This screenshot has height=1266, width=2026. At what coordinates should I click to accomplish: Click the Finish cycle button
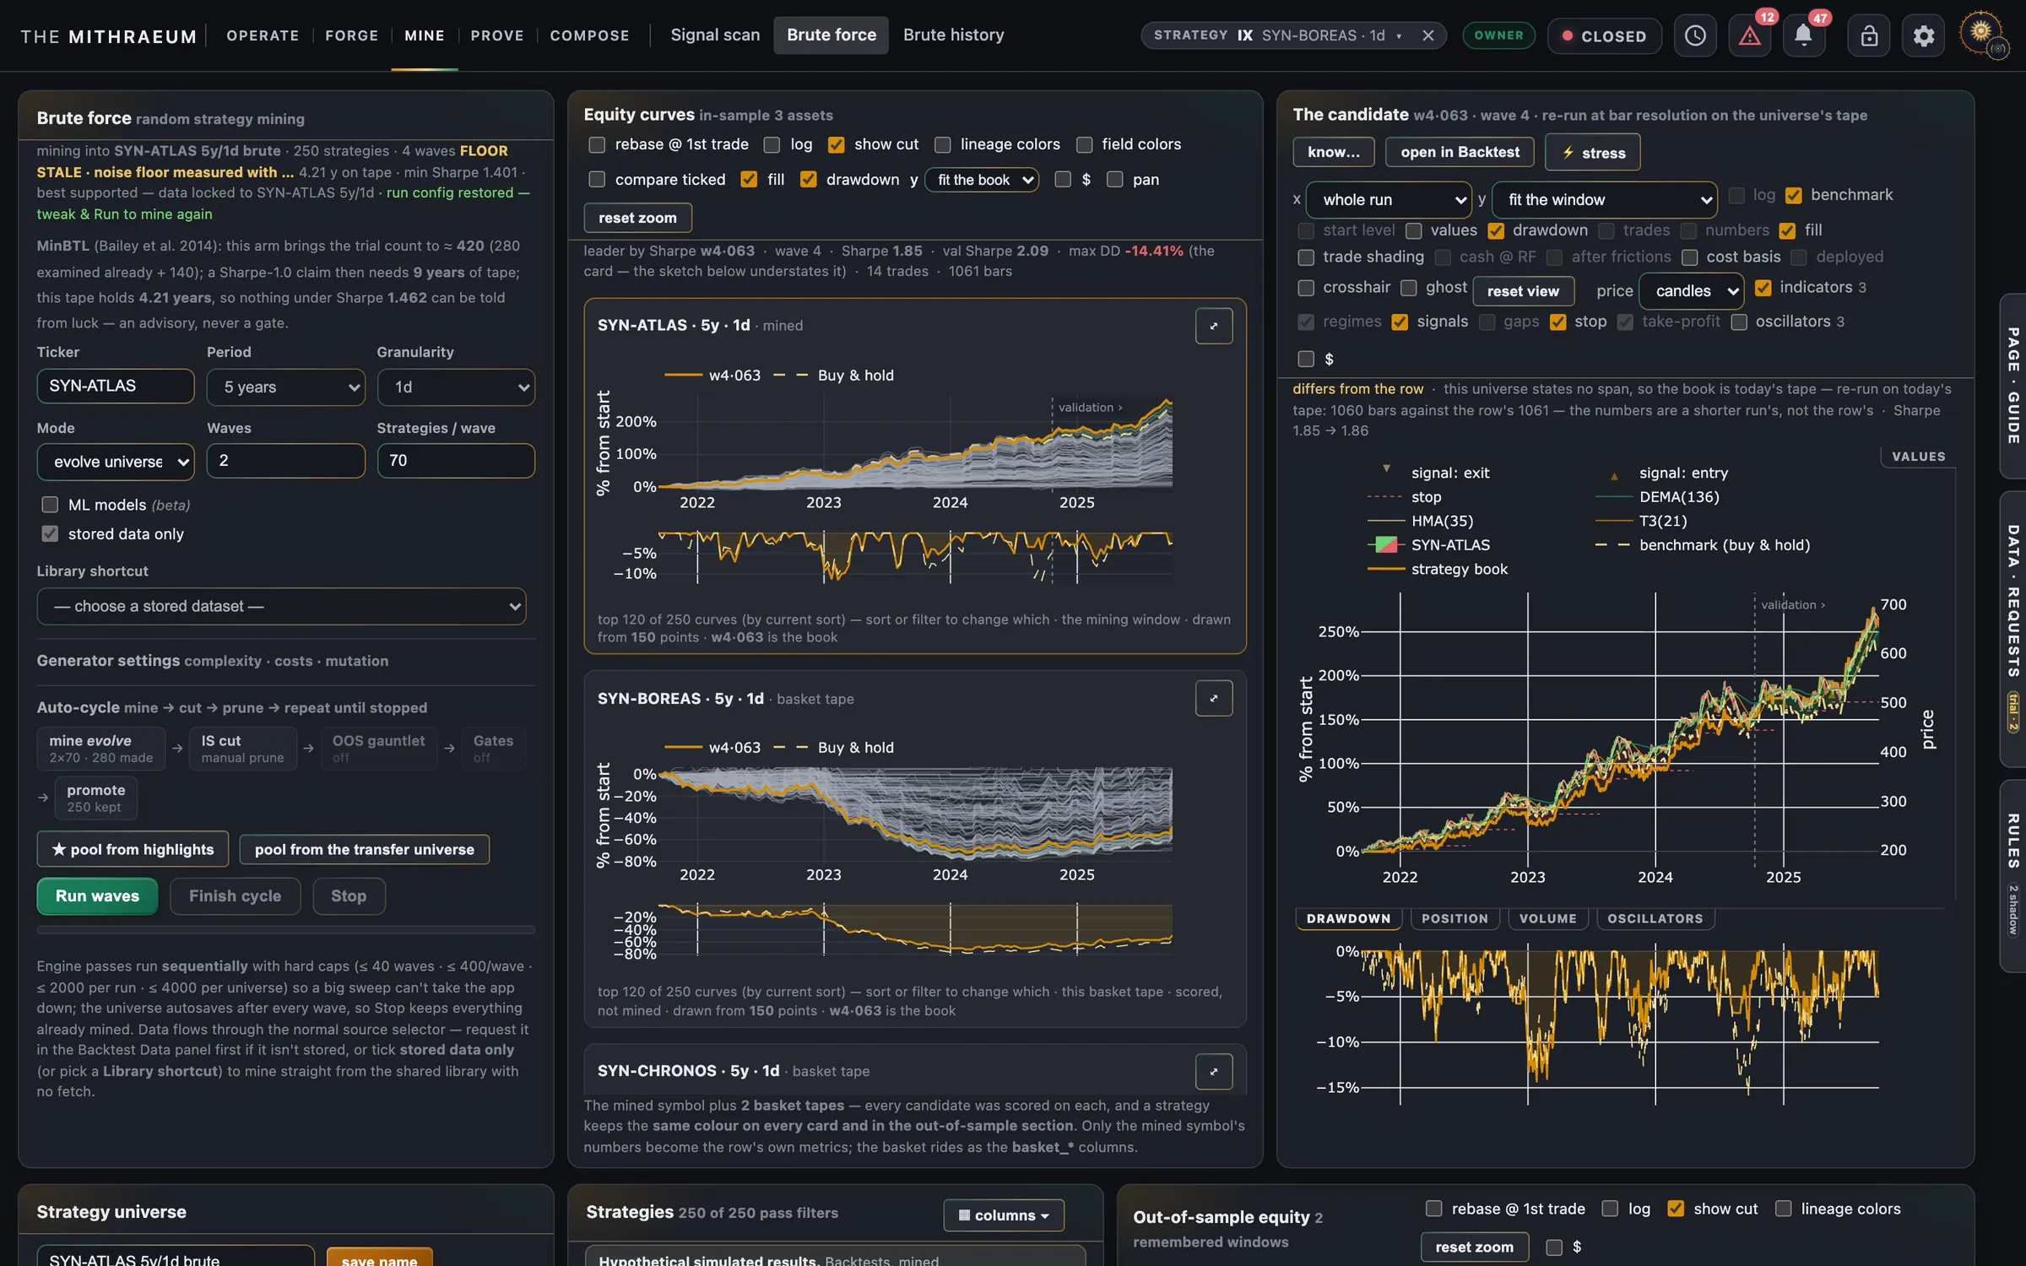point(235,896)
